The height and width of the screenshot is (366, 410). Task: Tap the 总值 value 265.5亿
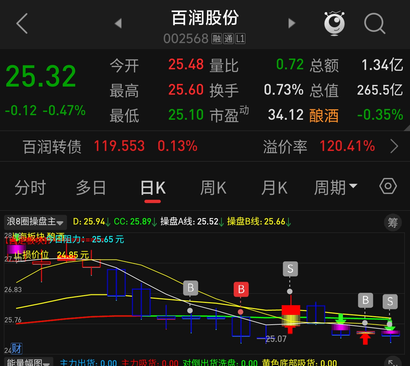[380, 90]
